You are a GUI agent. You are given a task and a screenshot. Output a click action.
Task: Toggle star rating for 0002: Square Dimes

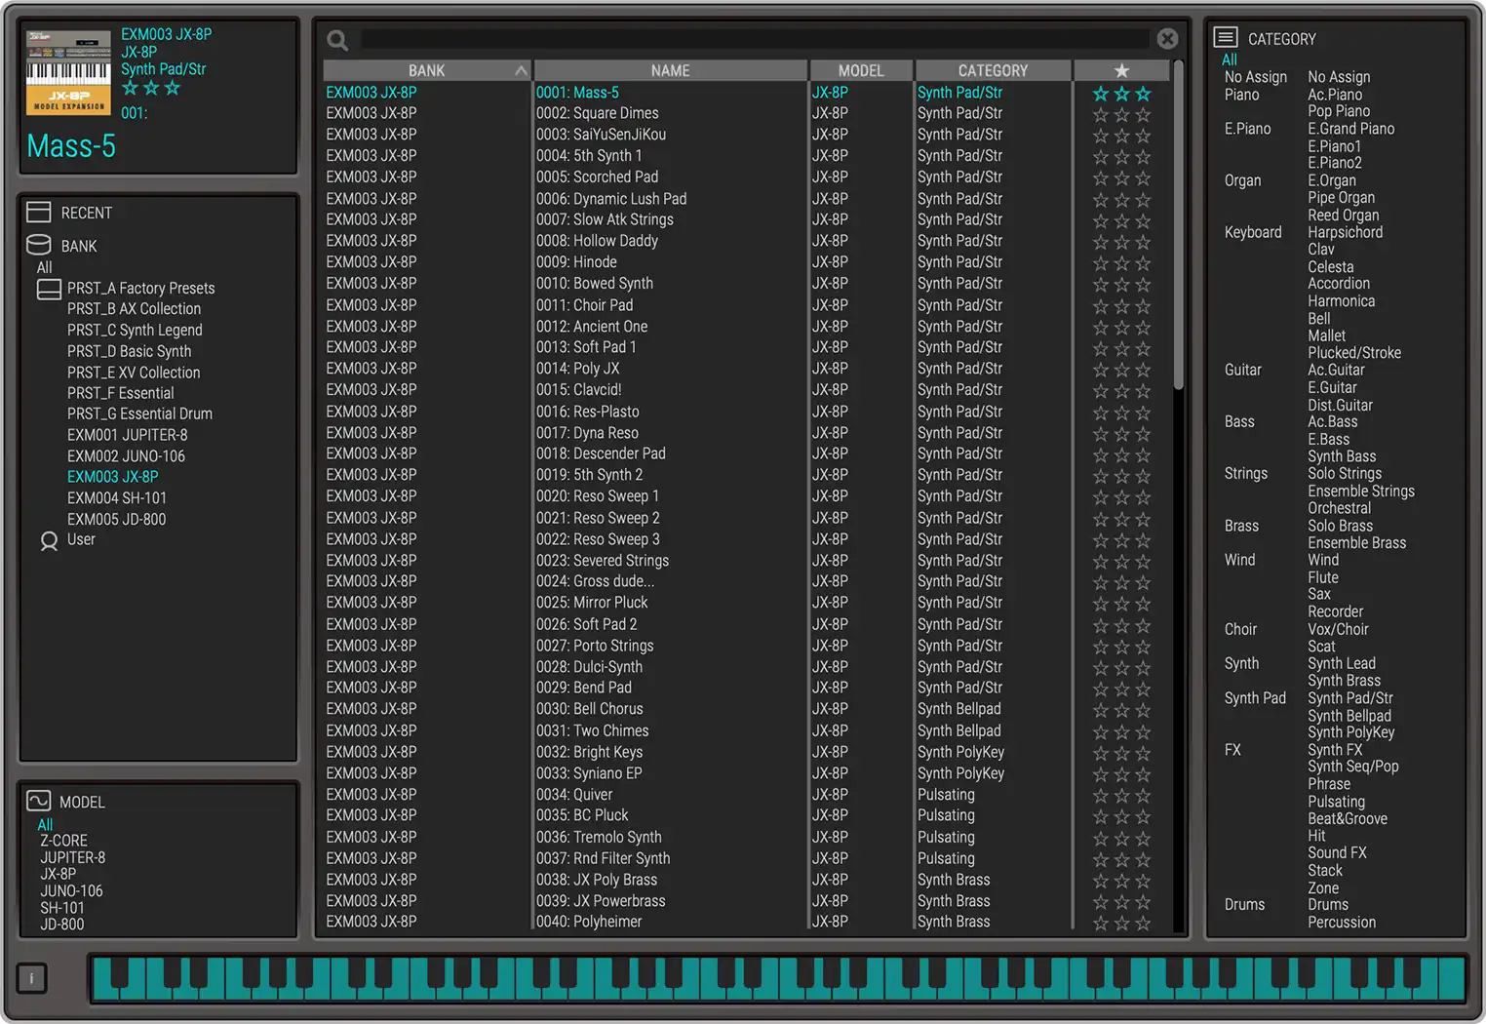pyautogui.click(x=1121, y=114)
